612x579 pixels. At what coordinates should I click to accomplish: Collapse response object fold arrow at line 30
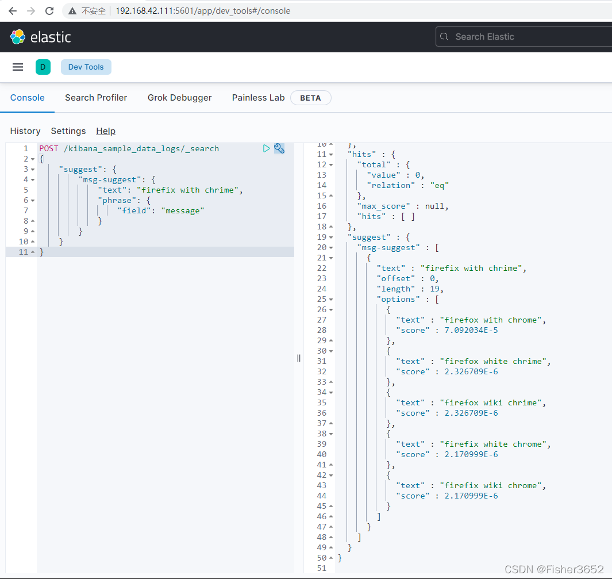331,351
